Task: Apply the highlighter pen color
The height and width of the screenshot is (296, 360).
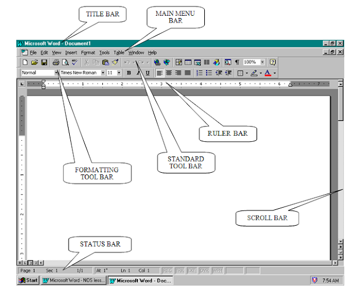Action: pyautogui.click(x=254, y=73)
